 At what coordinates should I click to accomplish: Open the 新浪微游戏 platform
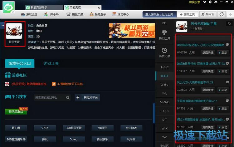(x=16, y=111)
